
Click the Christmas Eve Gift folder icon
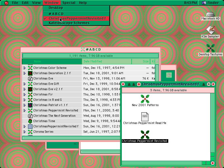coord(30,84)
